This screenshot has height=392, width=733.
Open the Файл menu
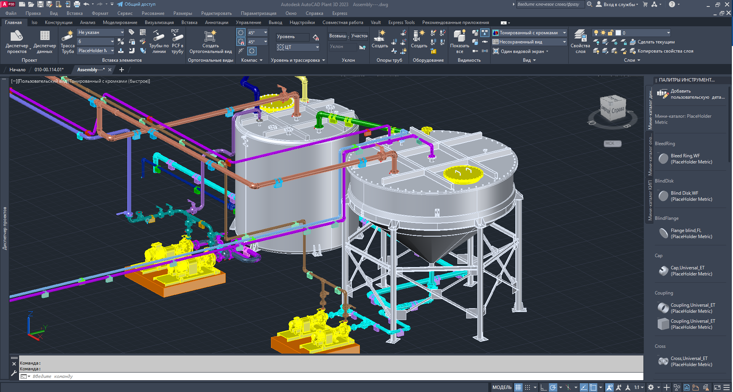[11, 13]
